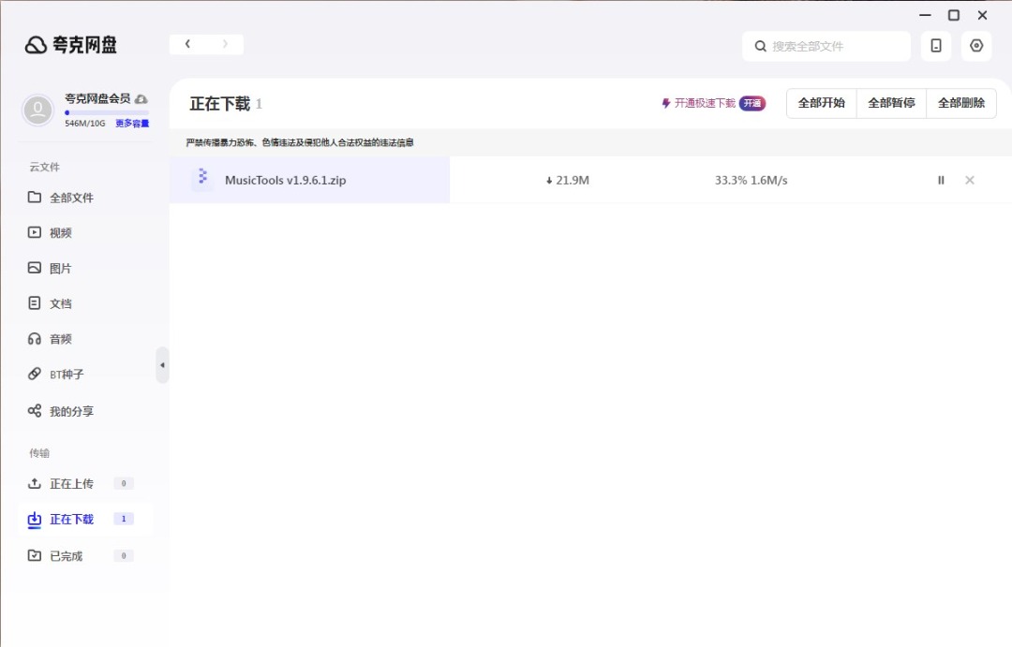Viewport: 1012px width, 647px height.
Task: Click the zip file icon for MusicTools
Action: [x=202, y=179]
